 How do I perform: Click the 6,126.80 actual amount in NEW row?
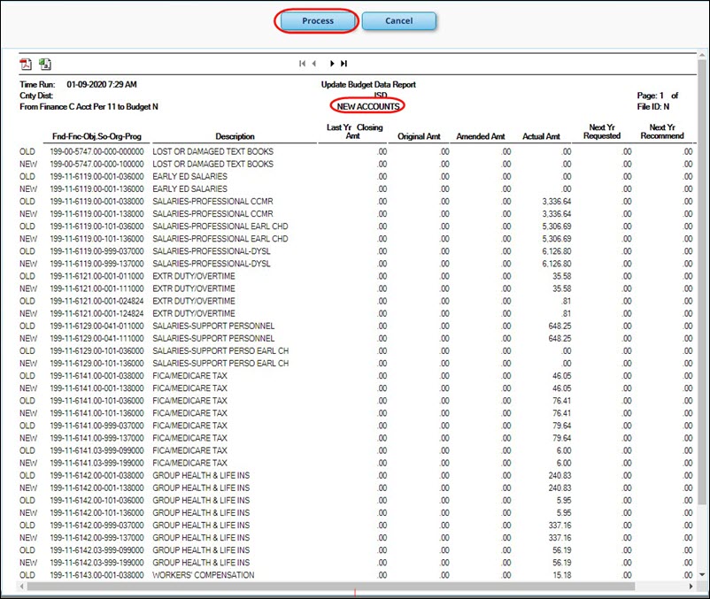[555, 264]
